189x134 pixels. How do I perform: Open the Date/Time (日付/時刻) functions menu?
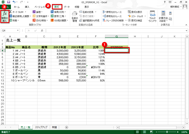(x=40, y=20)
